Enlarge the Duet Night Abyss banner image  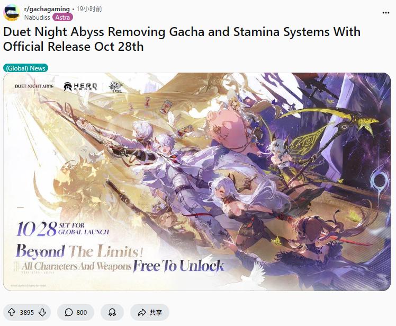[197, 182]
